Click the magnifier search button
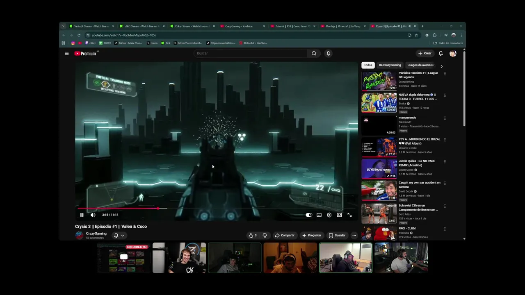Viewport: 525px width, 295px height. (x=314, y=53)
